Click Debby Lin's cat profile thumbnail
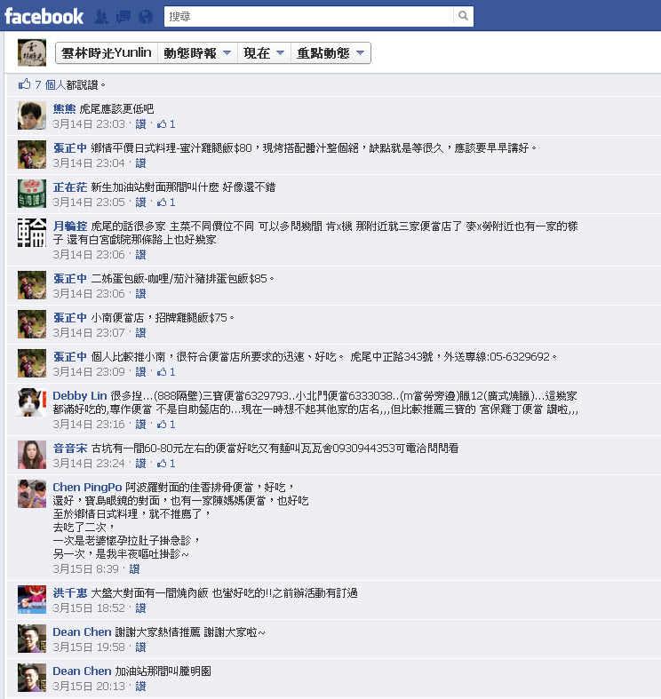 pos(32,402)
